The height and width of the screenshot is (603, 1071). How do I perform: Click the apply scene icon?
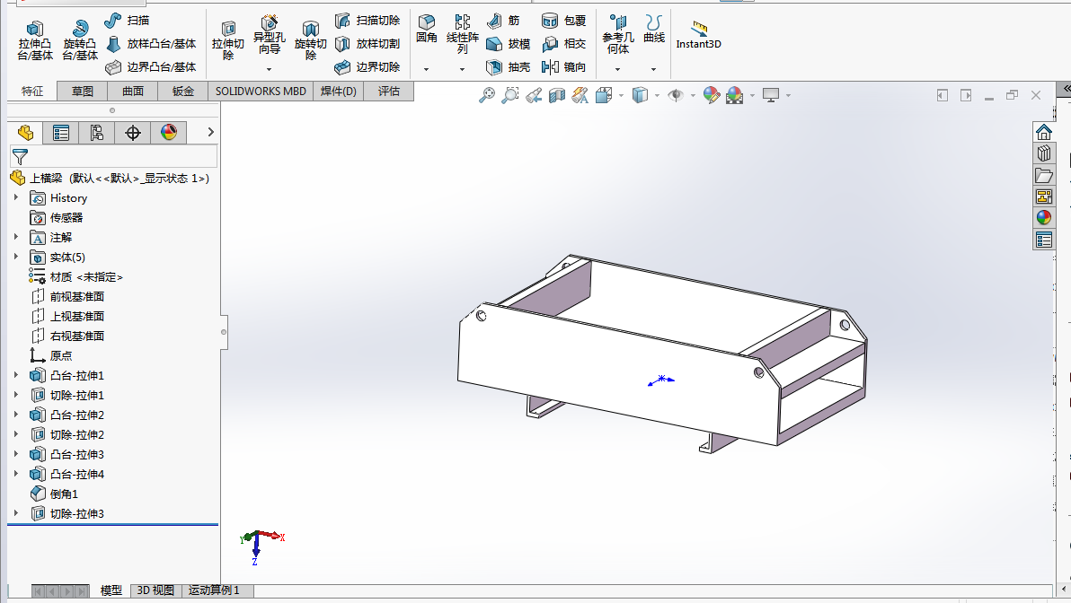(735, 95)
